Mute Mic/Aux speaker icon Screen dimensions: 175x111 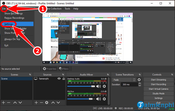click(x=98, y=99)
